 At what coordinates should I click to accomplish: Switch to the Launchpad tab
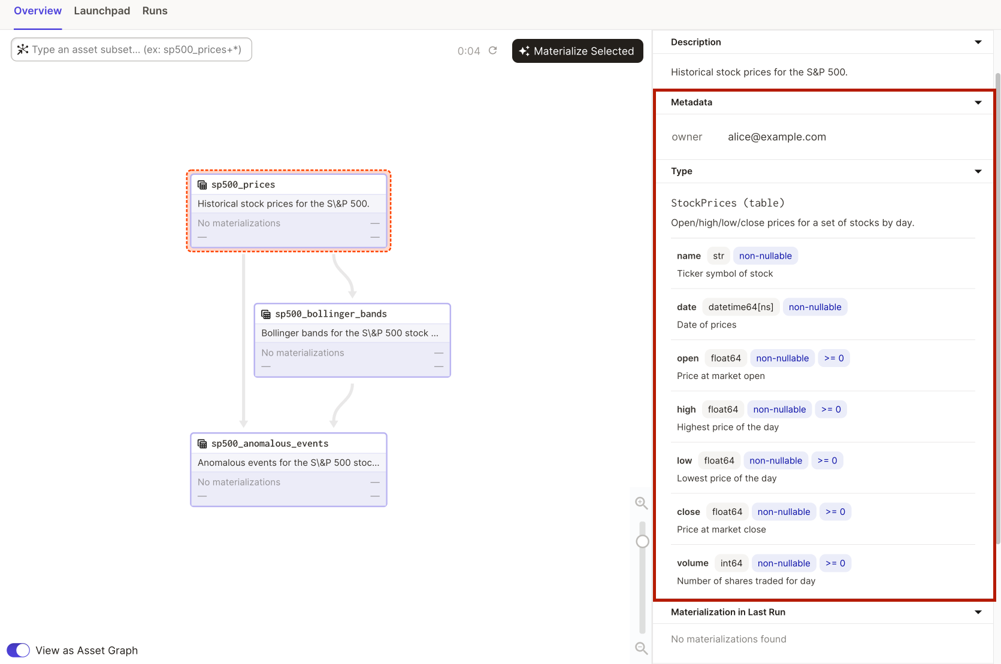(x=102, y=11)
